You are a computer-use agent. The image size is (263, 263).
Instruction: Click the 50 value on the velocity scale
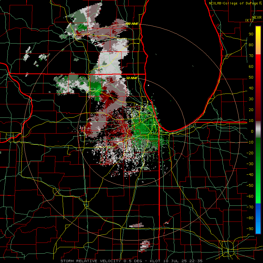point(251,77)
